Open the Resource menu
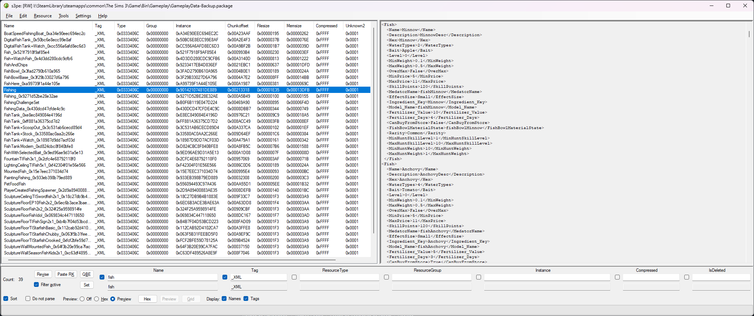The image size is (754, 316). point(43,16)
